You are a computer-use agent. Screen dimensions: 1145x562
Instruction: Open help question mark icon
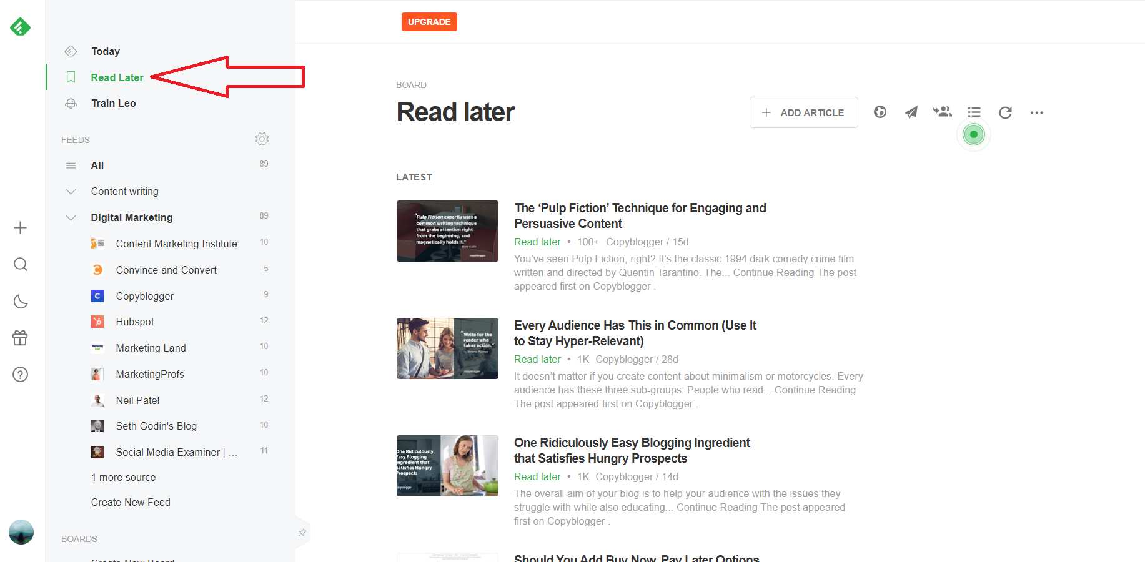[x=21, y=375]
